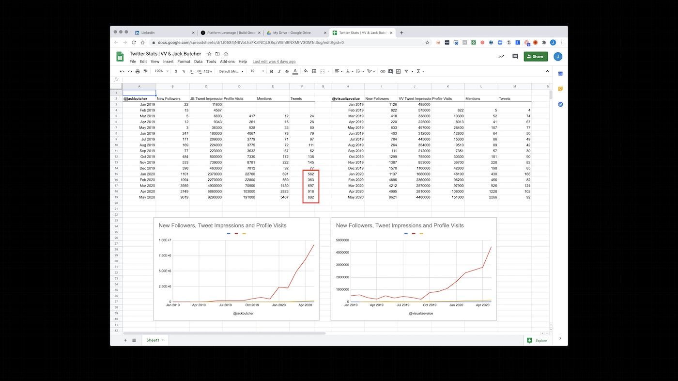Increase decimal places icon
The image size is (678, 381).
[199, 71]
